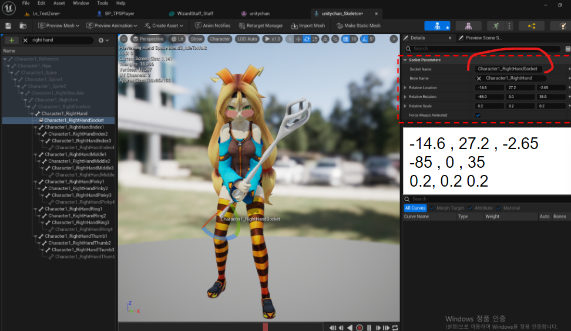Clear the Bone Name with its X icon
Viewport: 571px width, 331px height.
(x=479, y=78)
